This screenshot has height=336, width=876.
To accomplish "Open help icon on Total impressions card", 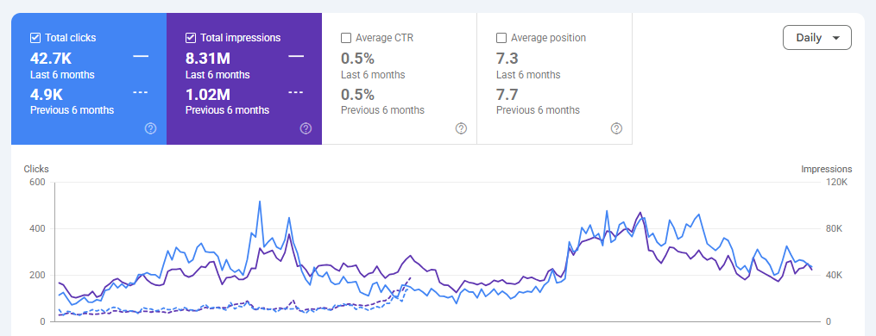I will (306, 128).
